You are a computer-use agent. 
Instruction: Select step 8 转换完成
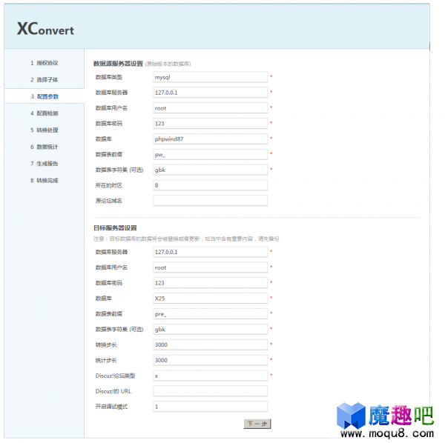click(44, 180)
